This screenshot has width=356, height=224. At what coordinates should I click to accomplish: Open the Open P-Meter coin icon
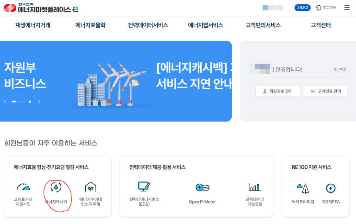point(202,188)
